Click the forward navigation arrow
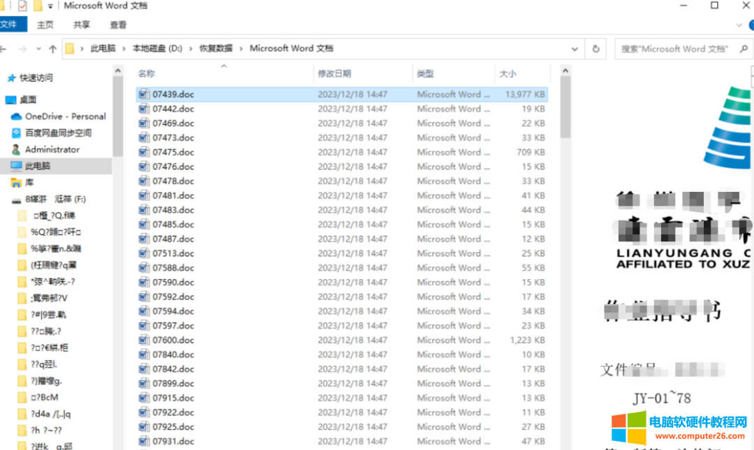This screenshot has height=450, width=754. 22,50
